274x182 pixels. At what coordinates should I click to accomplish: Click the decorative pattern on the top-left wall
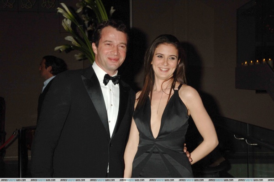[x=29, y=4]
